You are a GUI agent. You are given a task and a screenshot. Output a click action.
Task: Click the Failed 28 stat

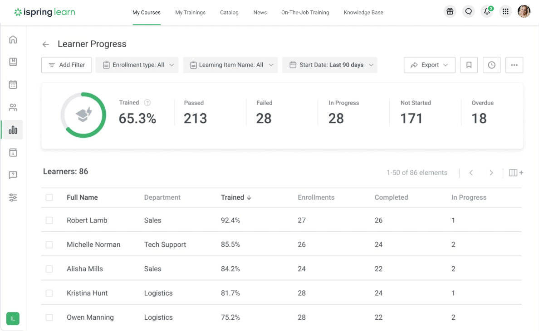click(264, 113)
